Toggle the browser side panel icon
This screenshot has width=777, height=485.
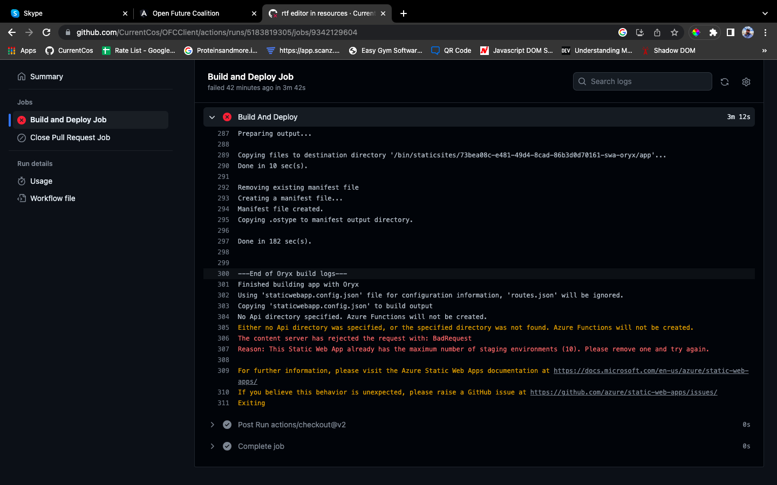[730, 32]
